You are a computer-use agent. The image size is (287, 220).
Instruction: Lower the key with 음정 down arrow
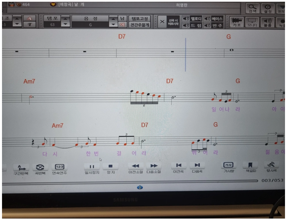(114, 25)
